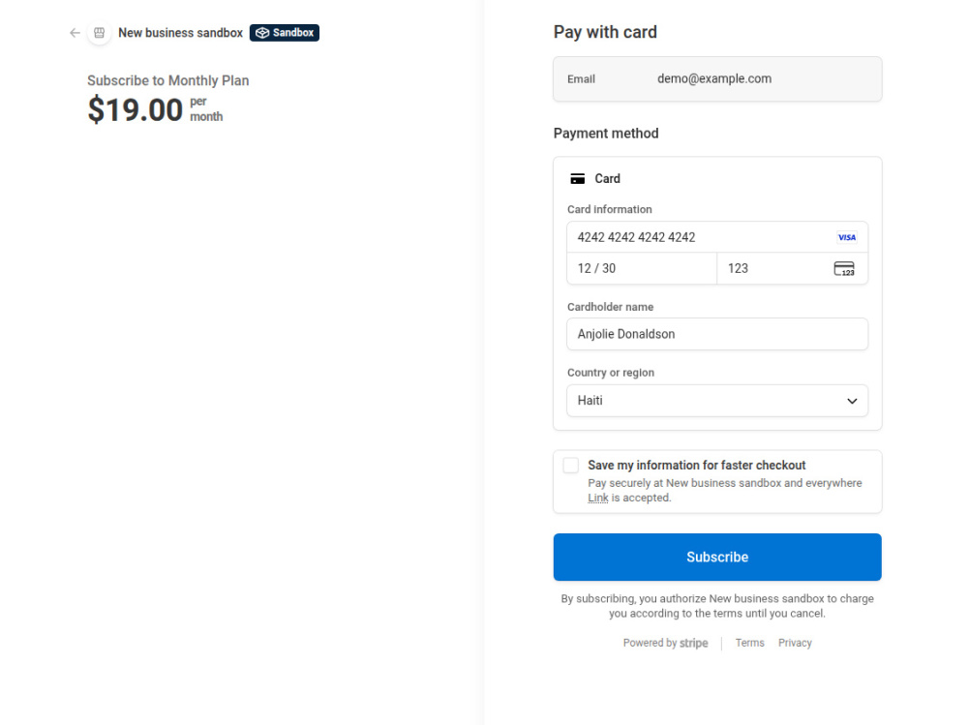
Task: Focus the expiry date field 12 / 30
Action: tap(642, 269)
